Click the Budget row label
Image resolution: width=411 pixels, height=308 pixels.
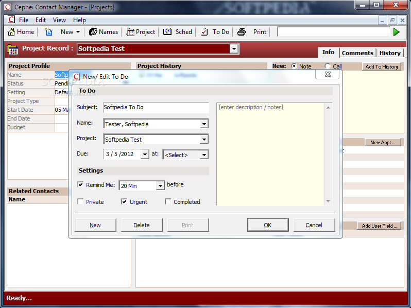click(x=16, y=127)
